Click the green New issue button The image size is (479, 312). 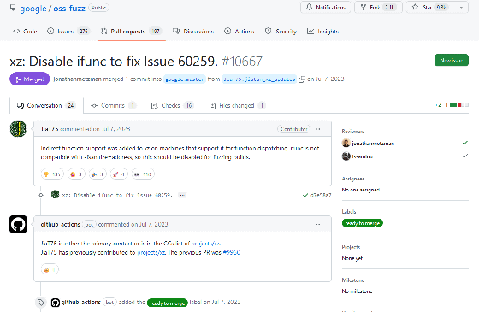(452, 60)
